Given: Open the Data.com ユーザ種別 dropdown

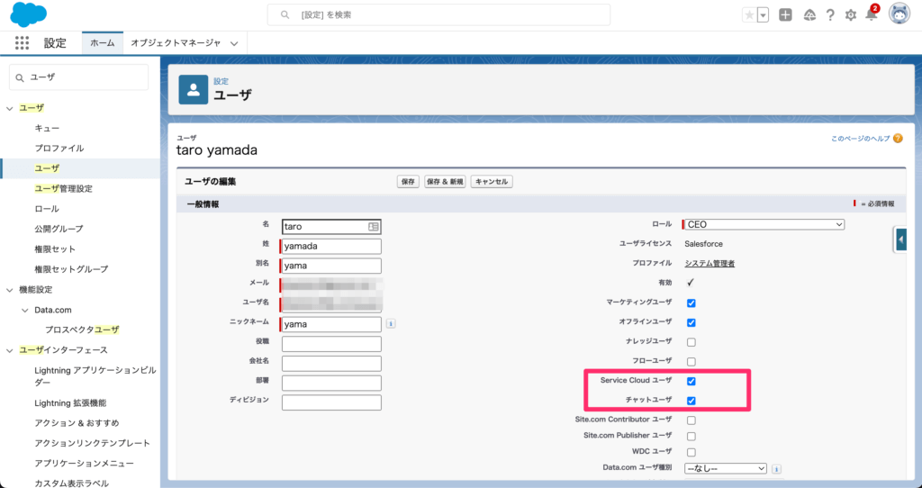Looking at the screenshot, I should tap(725, 468).
